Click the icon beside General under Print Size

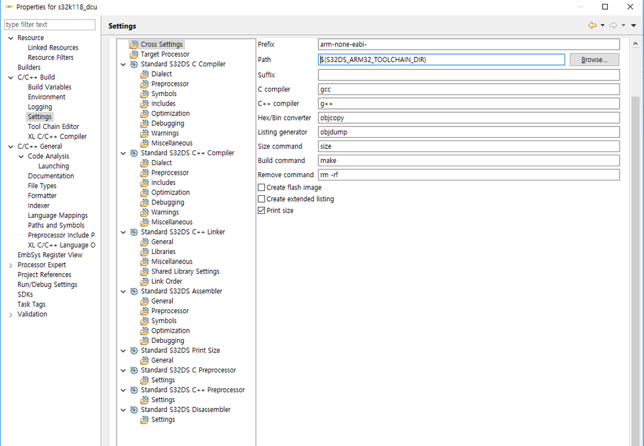[144, 360]
